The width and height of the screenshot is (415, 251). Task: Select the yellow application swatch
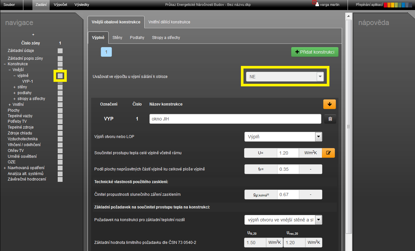coord(393,5)
